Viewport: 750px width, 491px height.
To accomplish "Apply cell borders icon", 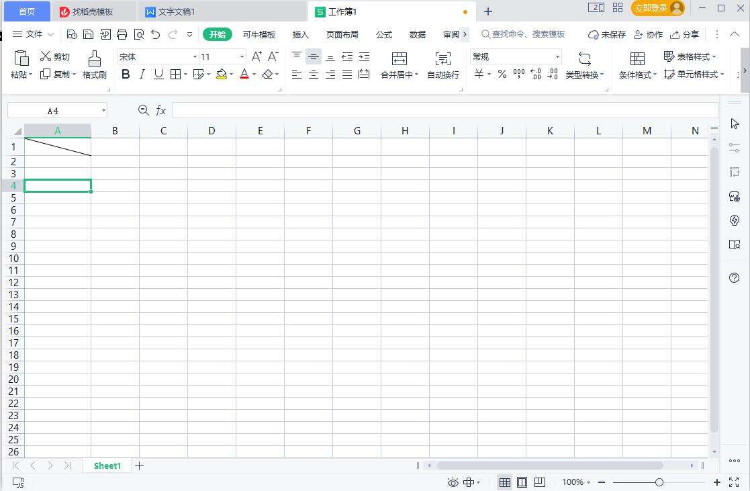I will [175, 74].
